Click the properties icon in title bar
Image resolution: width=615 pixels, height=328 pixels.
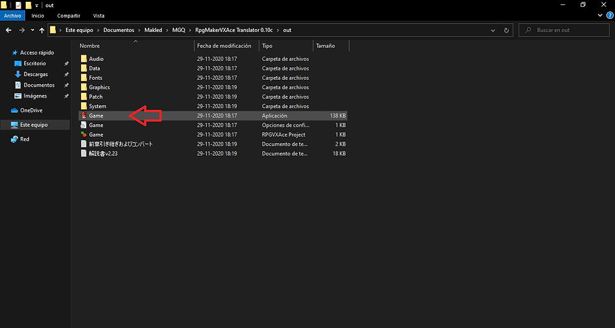[18, 5]
